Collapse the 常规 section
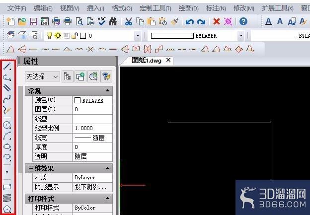The height and width of the screenshot is (215, 310). coord(107,90)
